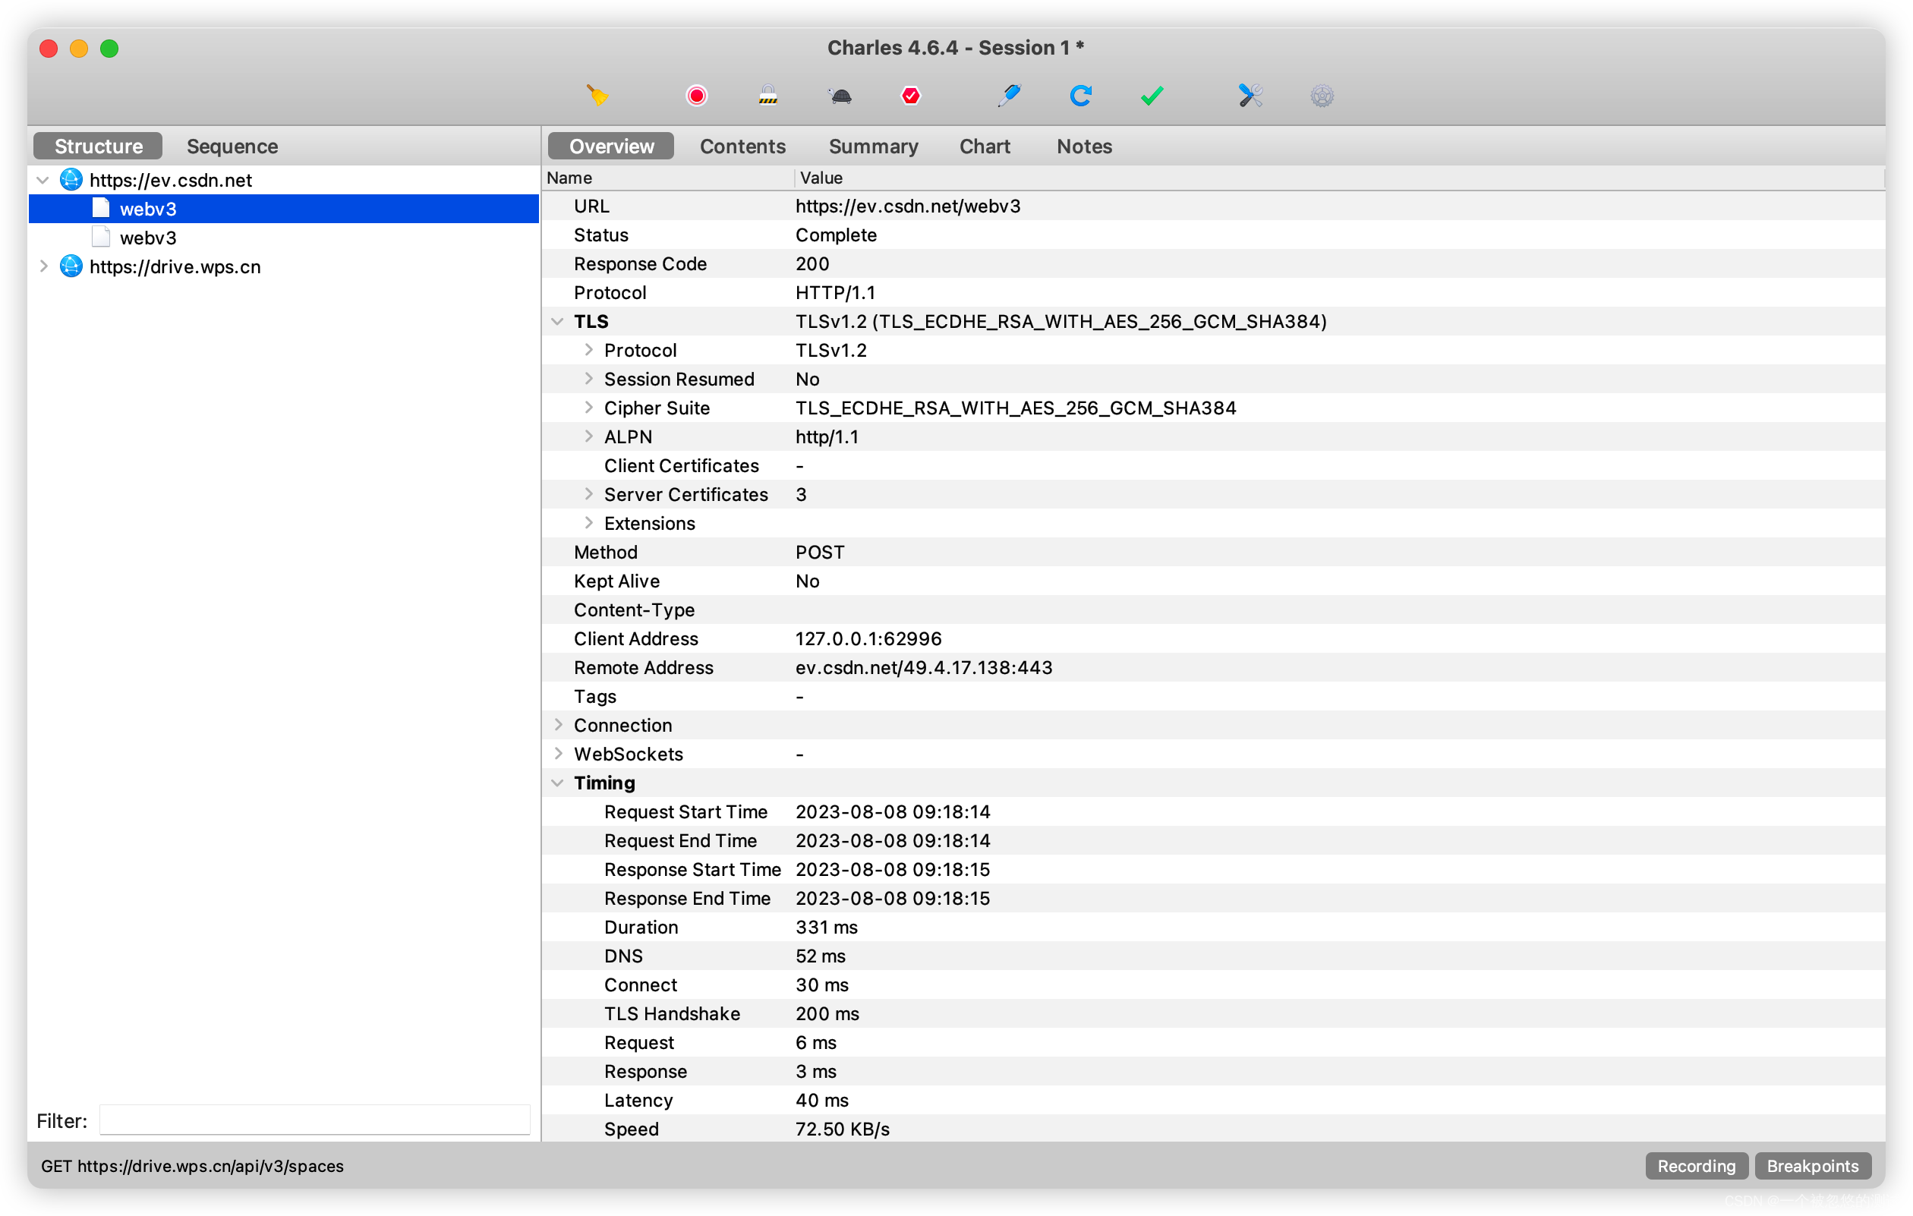Toggle SSL Proxying padlock icon
Screen dimensions: 1913x1216
pos(767,96)
